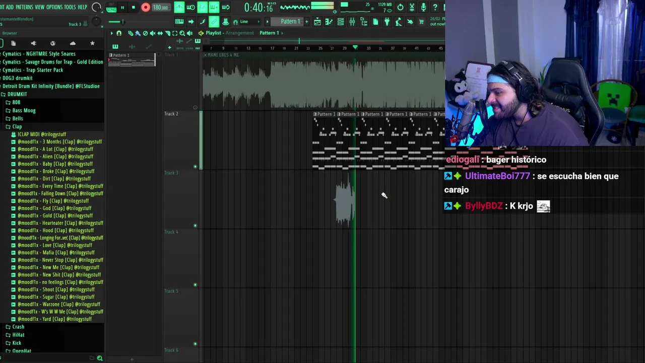Select the audio clip on Track 3

coord(345,200)
